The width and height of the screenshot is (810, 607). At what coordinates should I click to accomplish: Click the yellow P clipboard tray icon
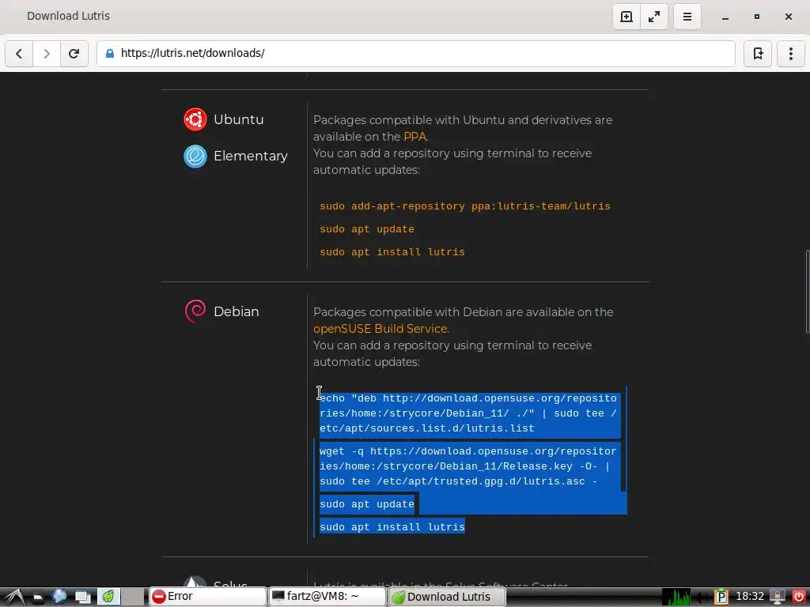tap(721, 597)
